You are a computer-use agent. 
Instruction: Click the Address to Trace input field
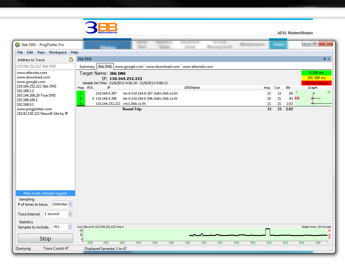point(45,66)
